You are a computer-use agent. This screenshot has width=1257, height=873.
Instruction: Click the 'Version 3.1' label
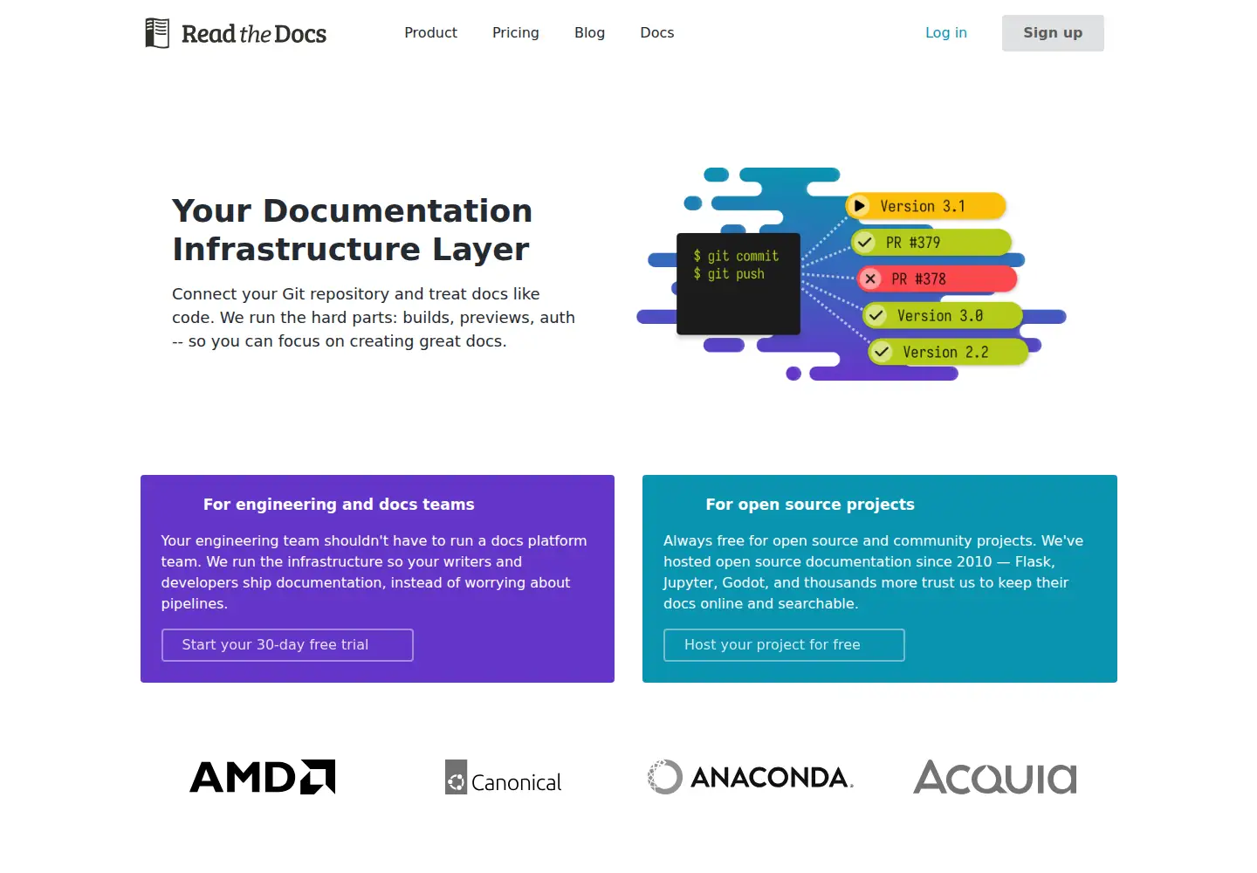click(923, 206)
